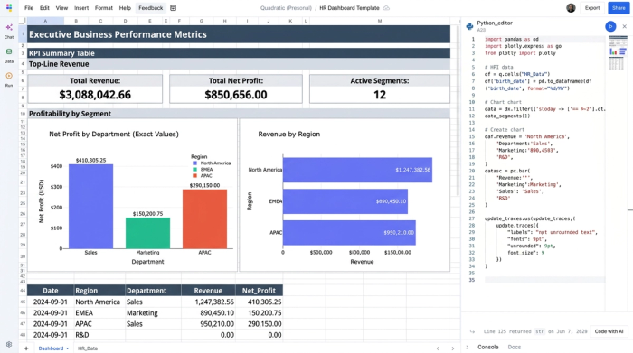Click the command palette icon next to Feedback
Viewport: 633px width, 353px height.
pyautogui.click(x=174, y=8)
